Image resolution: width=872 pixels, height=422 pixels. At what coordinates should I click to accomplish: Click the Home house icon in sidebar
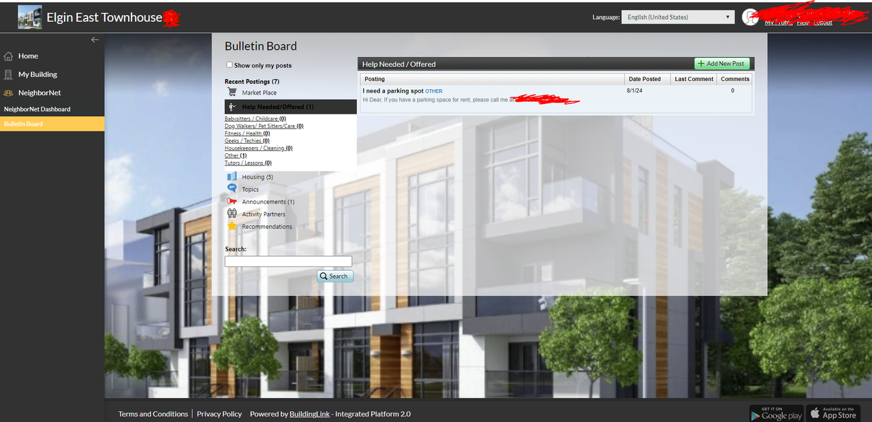pyautogui.click(x=9, y=56)
